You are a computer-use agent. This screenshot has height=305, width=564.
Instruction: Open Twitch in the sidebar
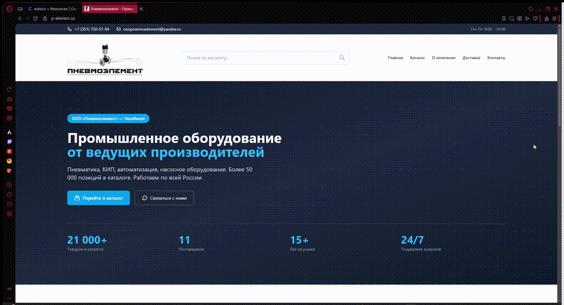point(9,142)
